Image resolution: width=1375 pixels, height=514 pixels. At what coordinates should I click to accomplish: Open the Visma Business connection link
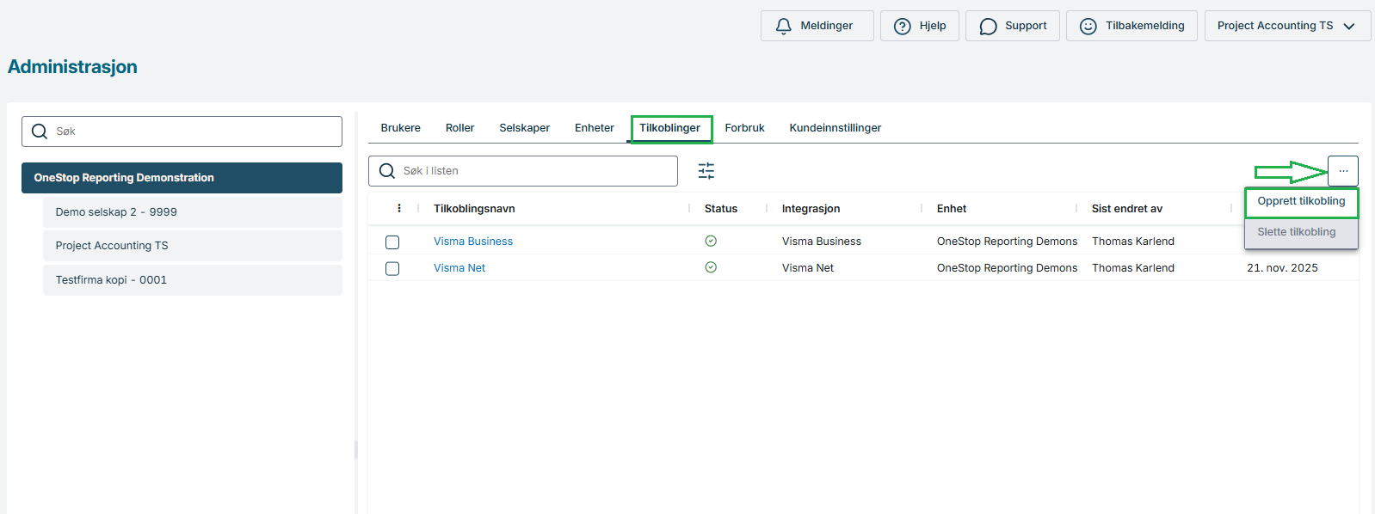(x=473, y=242)
